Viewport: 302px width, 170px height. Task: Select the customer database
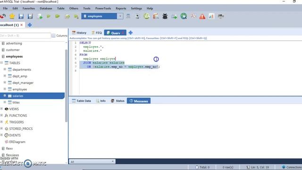coord(13,50)
